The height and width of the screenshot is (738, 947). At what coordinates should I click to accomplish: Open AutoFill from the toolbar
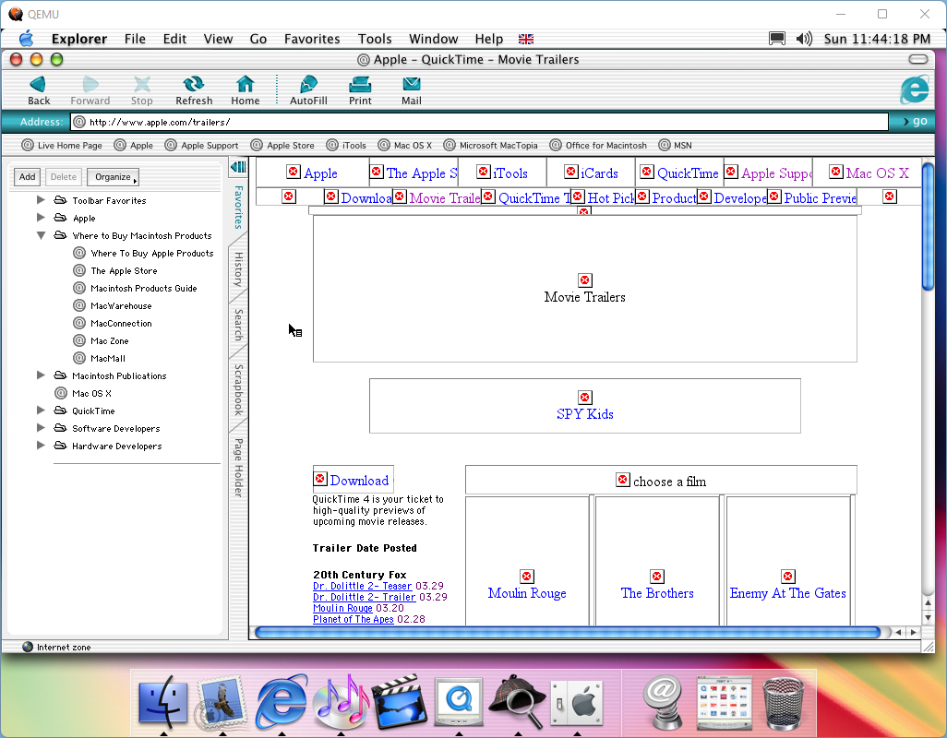coord(308,85)
